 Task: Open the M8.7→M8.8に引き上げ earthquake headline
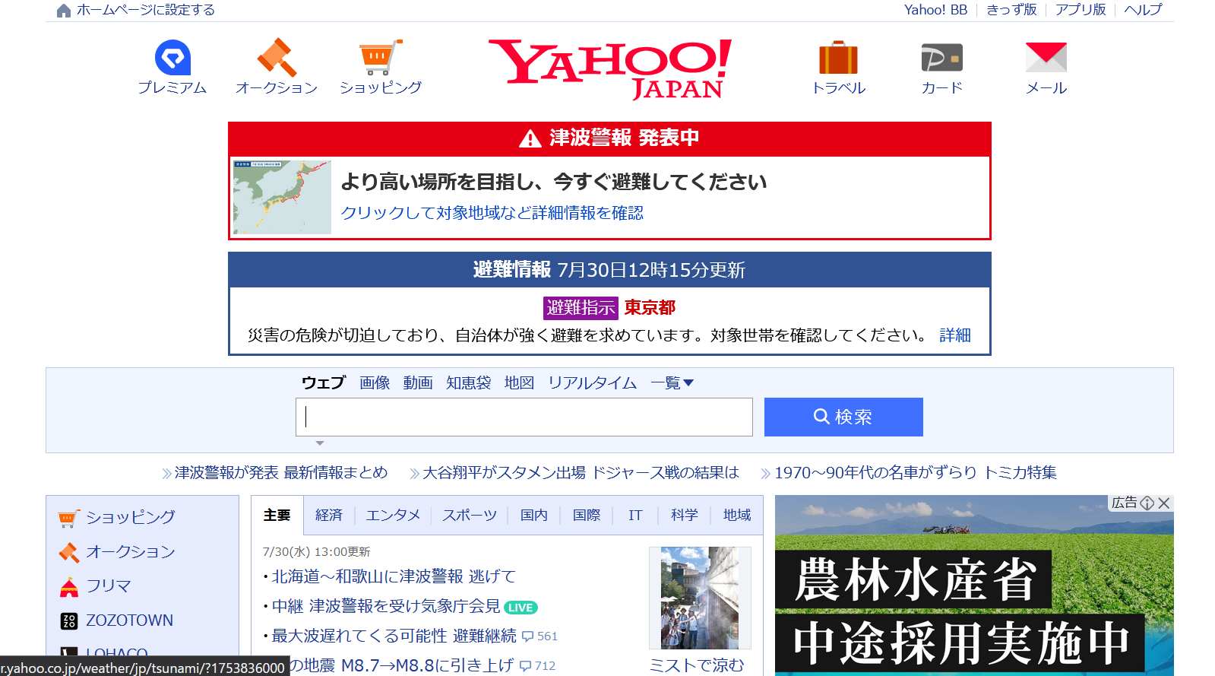tap(402, 665)
